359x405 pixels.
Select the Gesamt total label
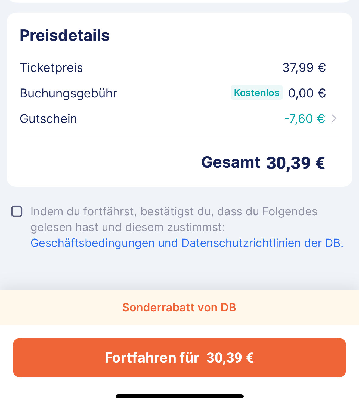click(x=231, y=162)
